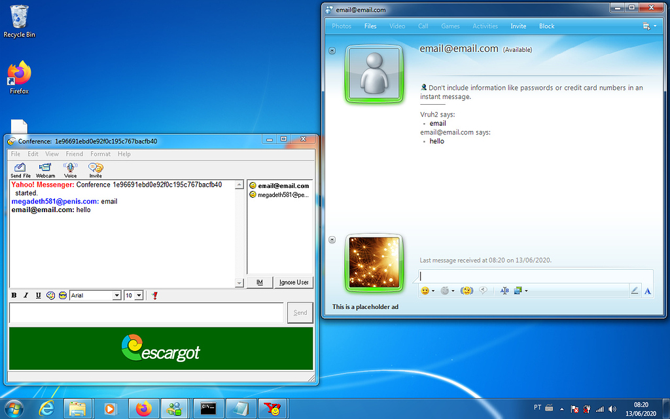Switch to the Games tab in Messenger
Image resolution: width=670 pixels, height=419 pixels.
point(450,26)
